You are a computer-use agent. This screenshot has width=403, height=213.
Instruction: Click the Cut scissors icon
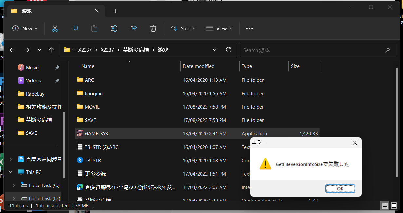tap(55, 28)
